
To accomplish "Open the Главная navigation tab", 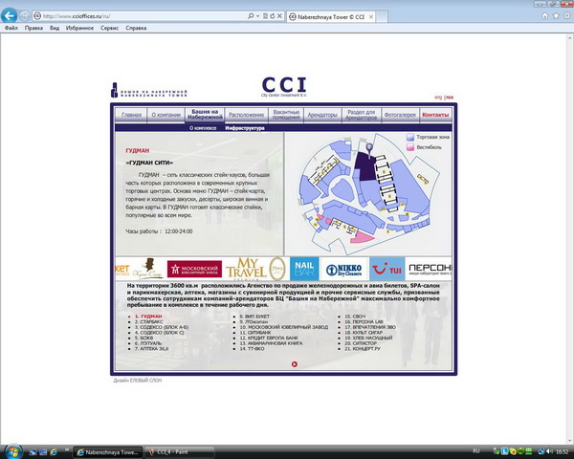I will tap(131, 115).
